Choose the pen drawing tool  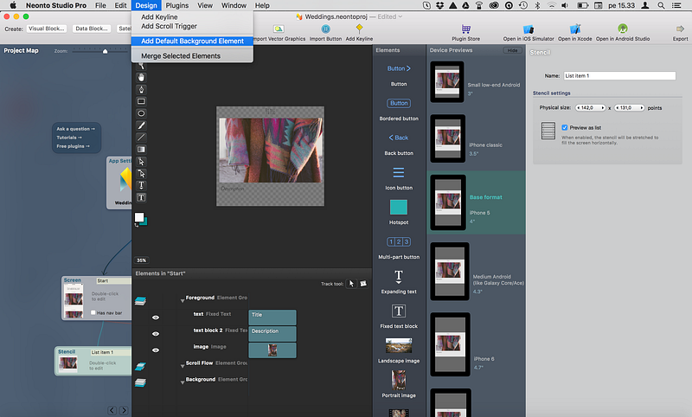click(141, 90)
